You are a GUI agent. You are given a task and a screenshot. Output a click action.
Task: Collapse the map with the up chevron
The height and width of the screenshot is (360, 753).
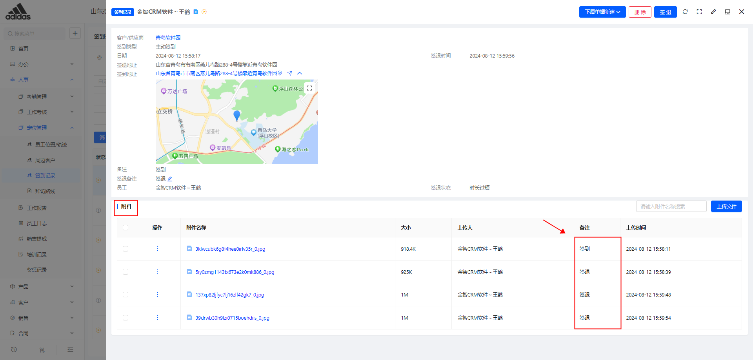pyautogui.click(x=300, y=73)
